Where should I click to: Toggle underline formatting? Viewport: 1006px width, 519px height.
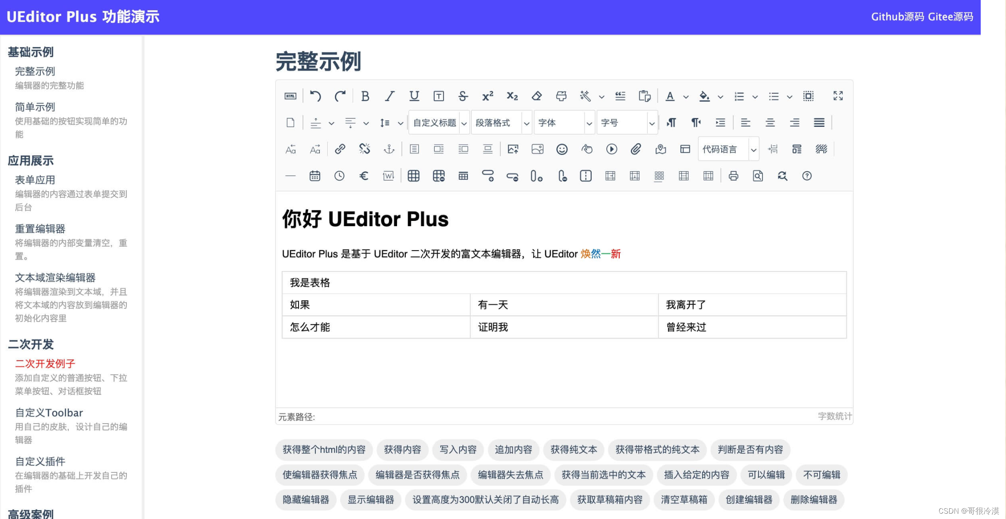[x=414, y=96]
